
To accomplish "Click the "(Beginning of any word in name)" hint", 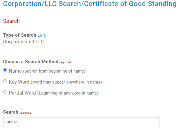I will click(68, 93).
